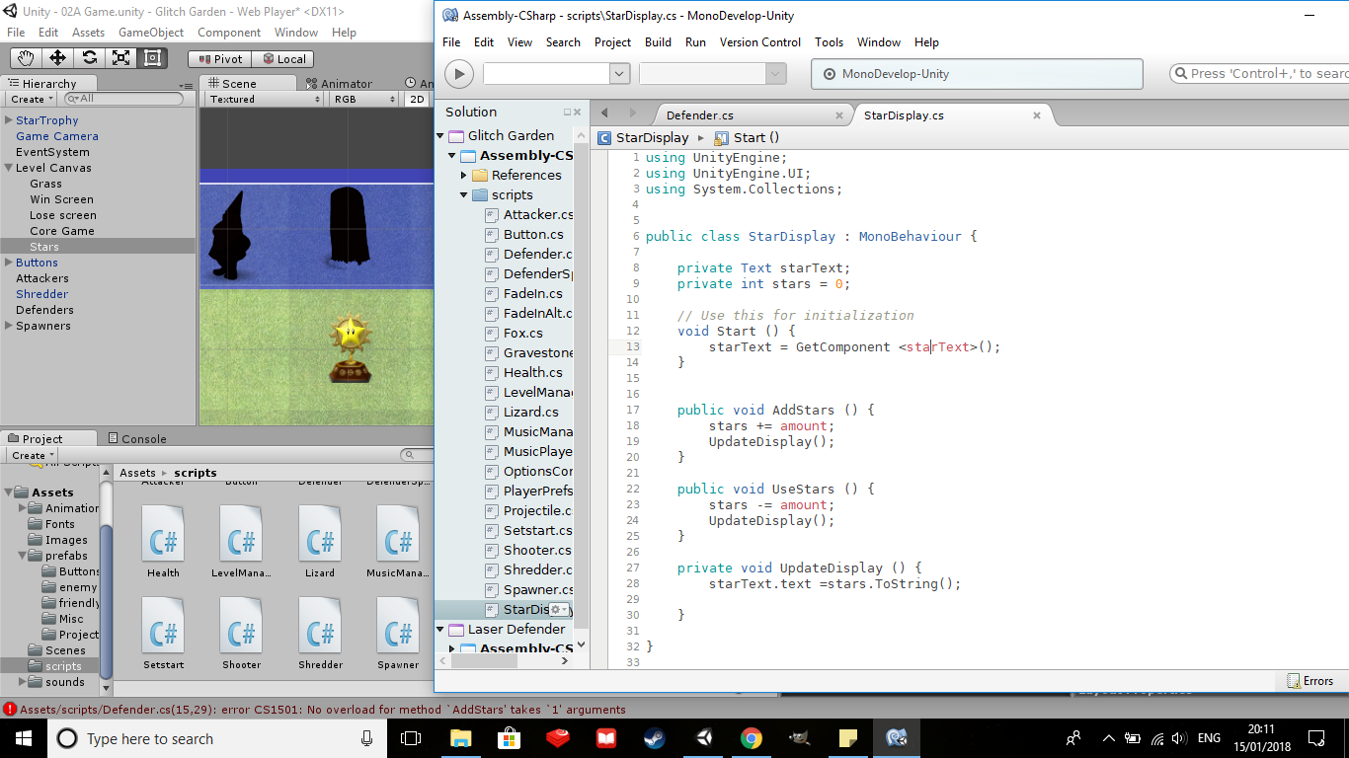Click the Steam icon in the taskbar

(653, 738)
